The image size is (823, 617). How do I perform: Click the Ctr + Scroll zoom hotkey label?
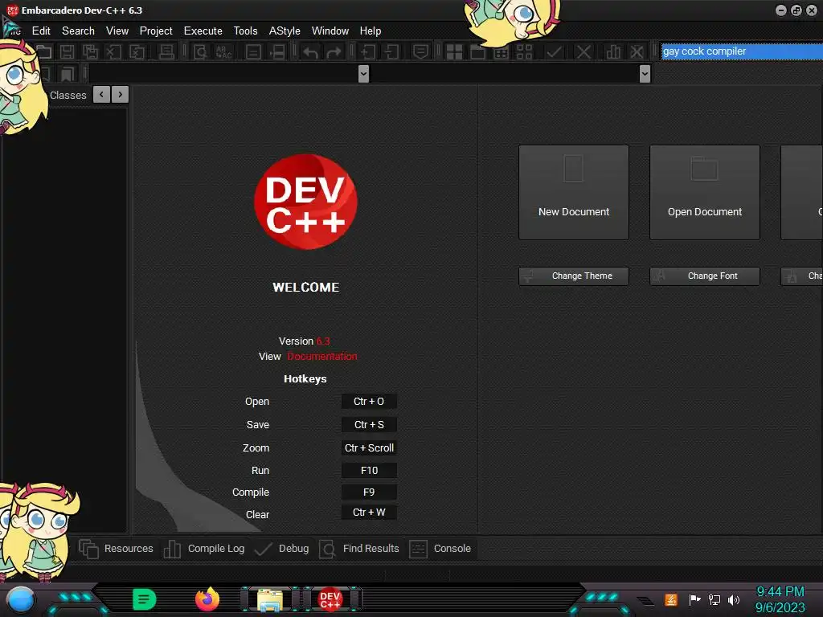[369, 448]
